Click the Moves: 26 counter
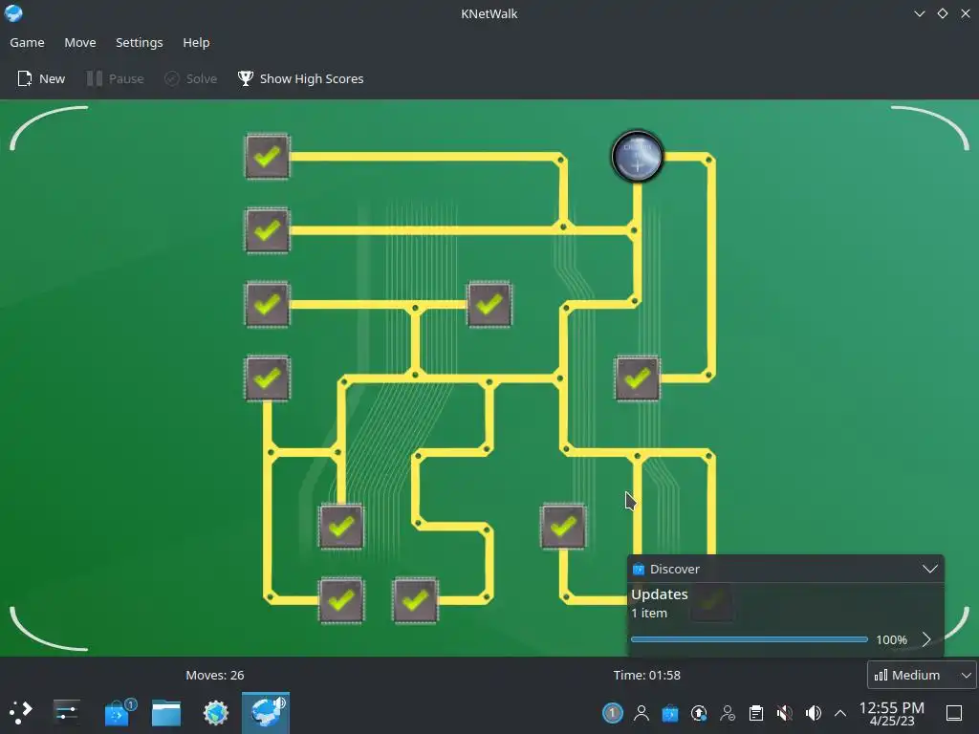 pos(215,675)
